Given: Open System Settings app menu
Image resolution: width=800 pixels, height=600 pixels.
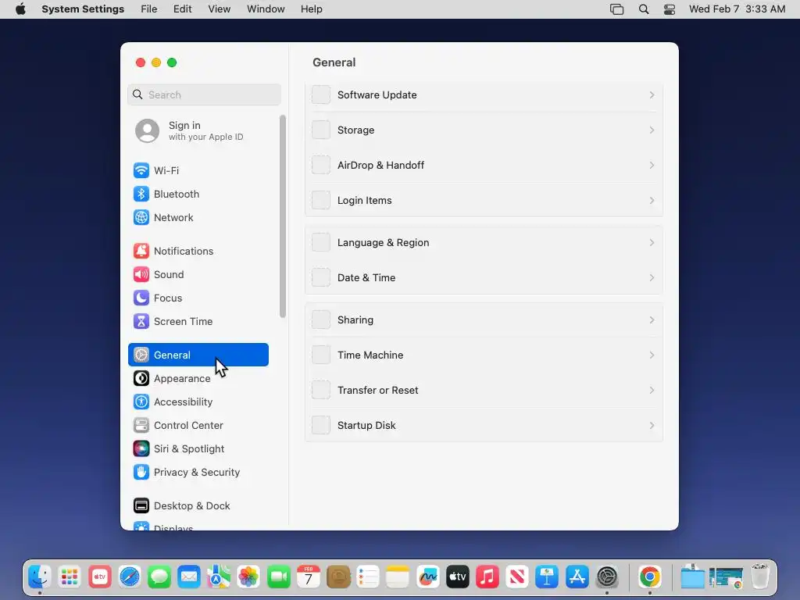Looking at the screenshot, I should point(83,9).
